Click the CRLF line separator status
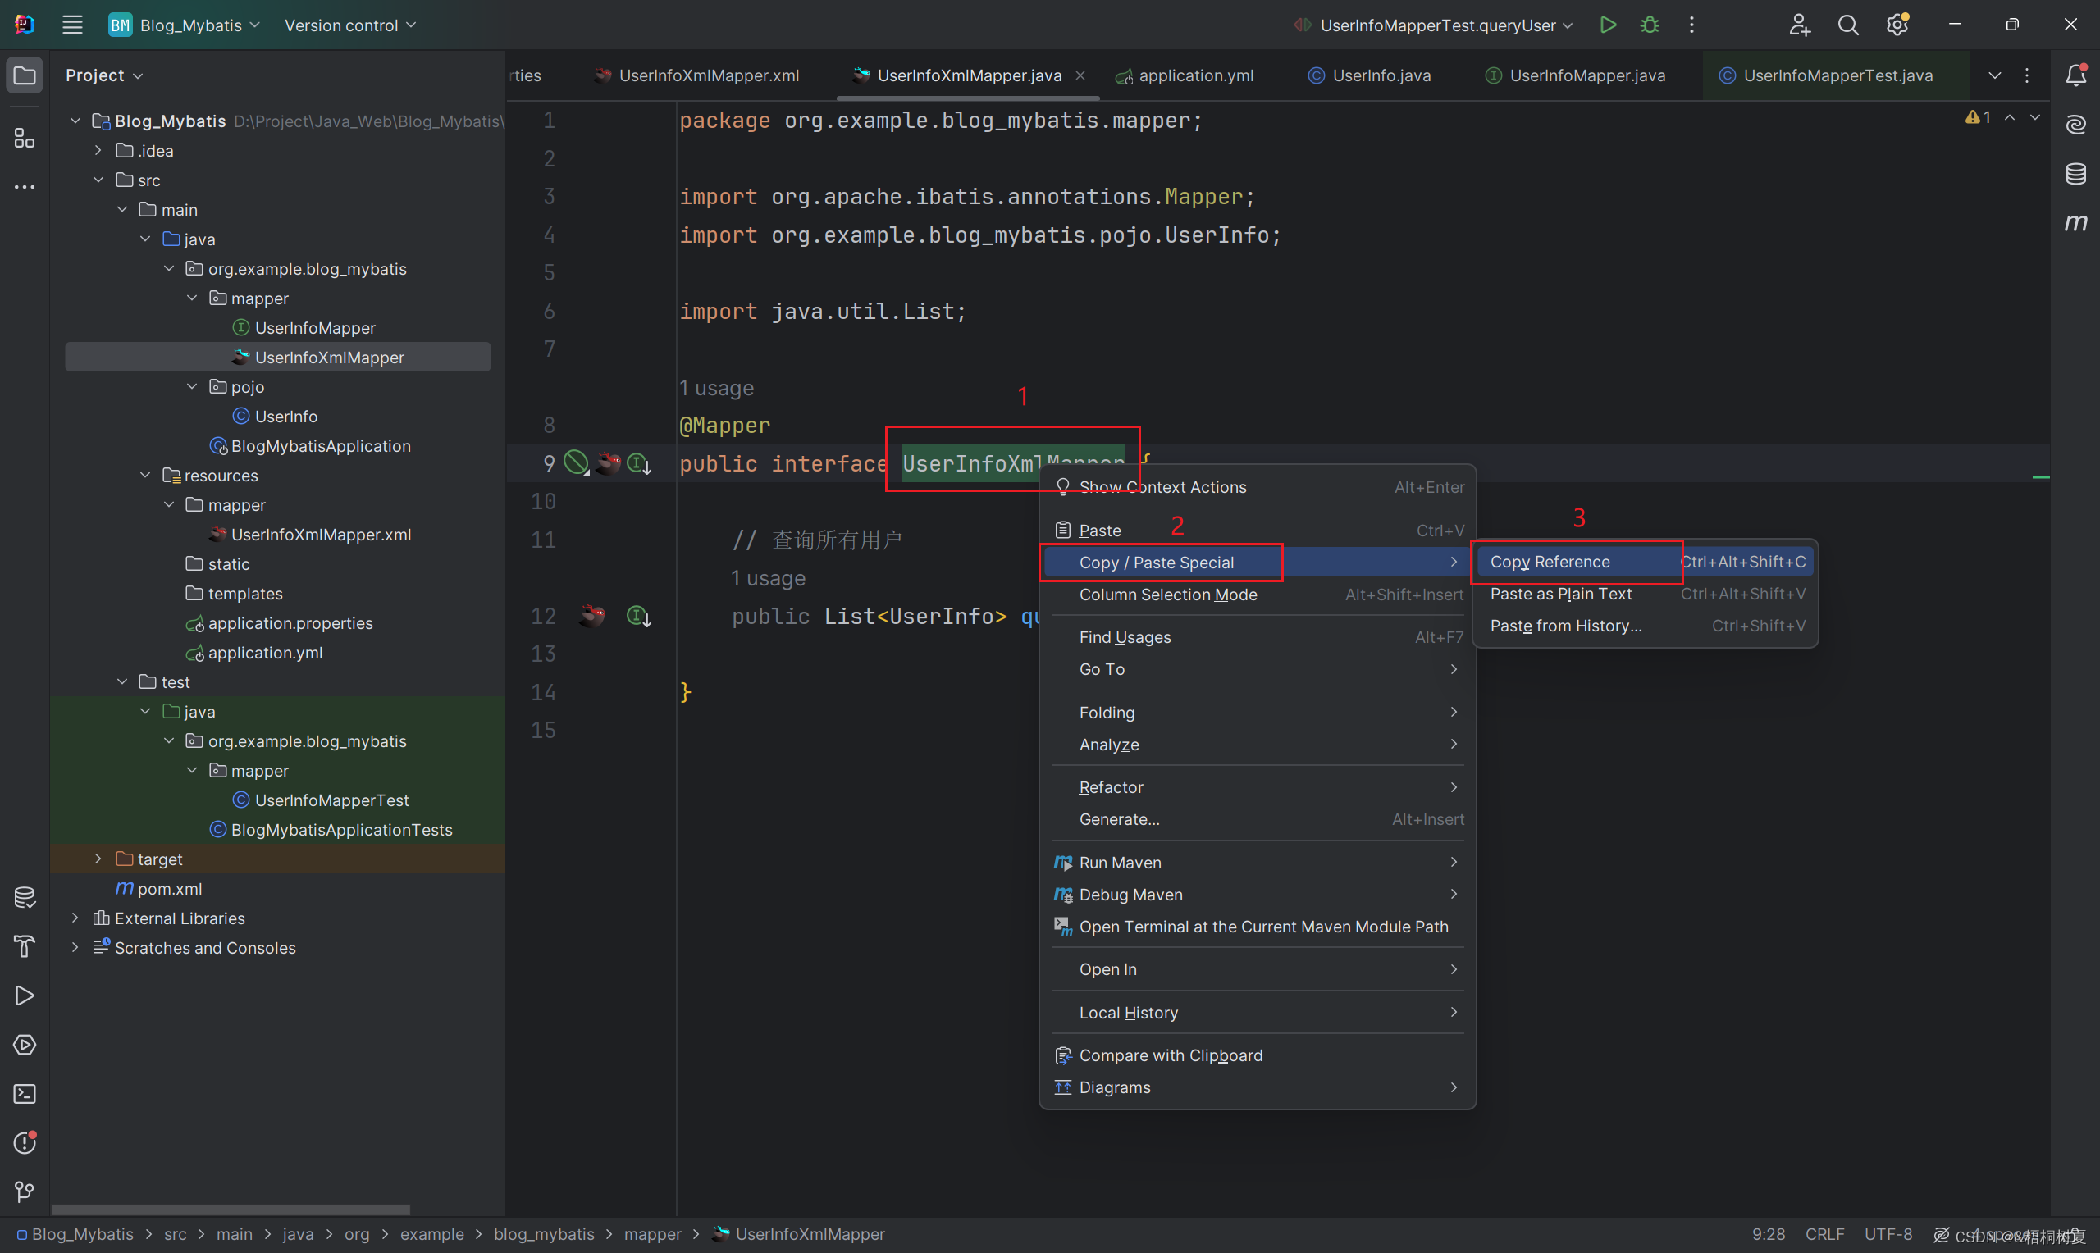 [1824, 1234]
